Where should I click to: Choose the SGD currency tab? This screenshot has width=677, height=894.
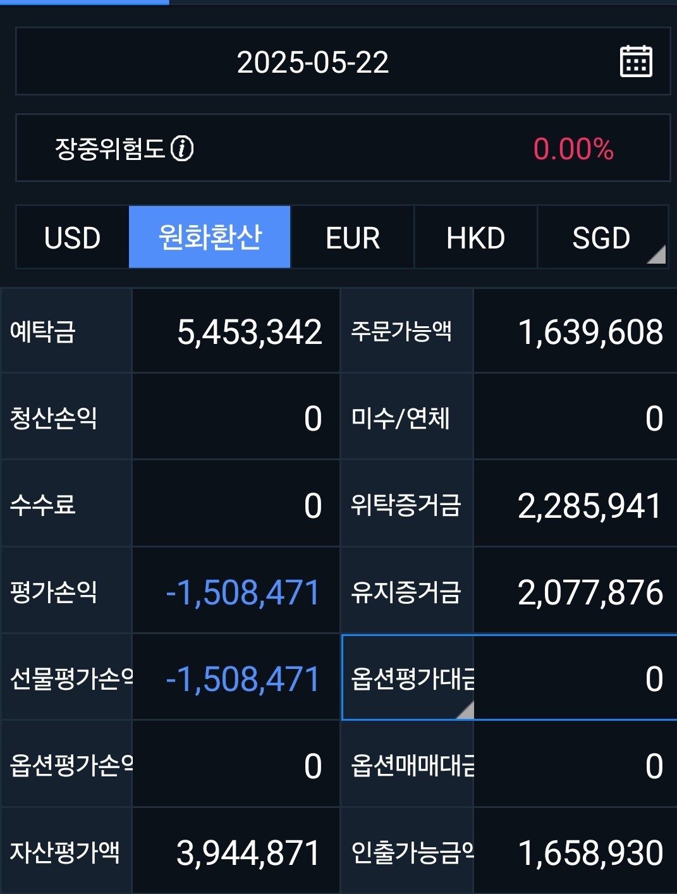click(x=601, y=238)
